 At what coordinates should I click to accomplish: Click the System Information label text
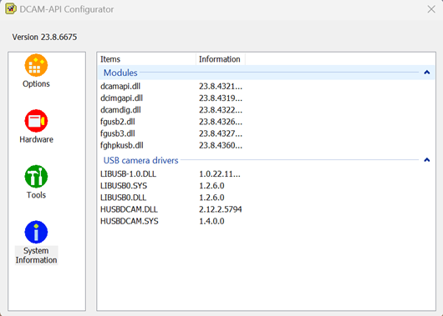click(36, 255)
